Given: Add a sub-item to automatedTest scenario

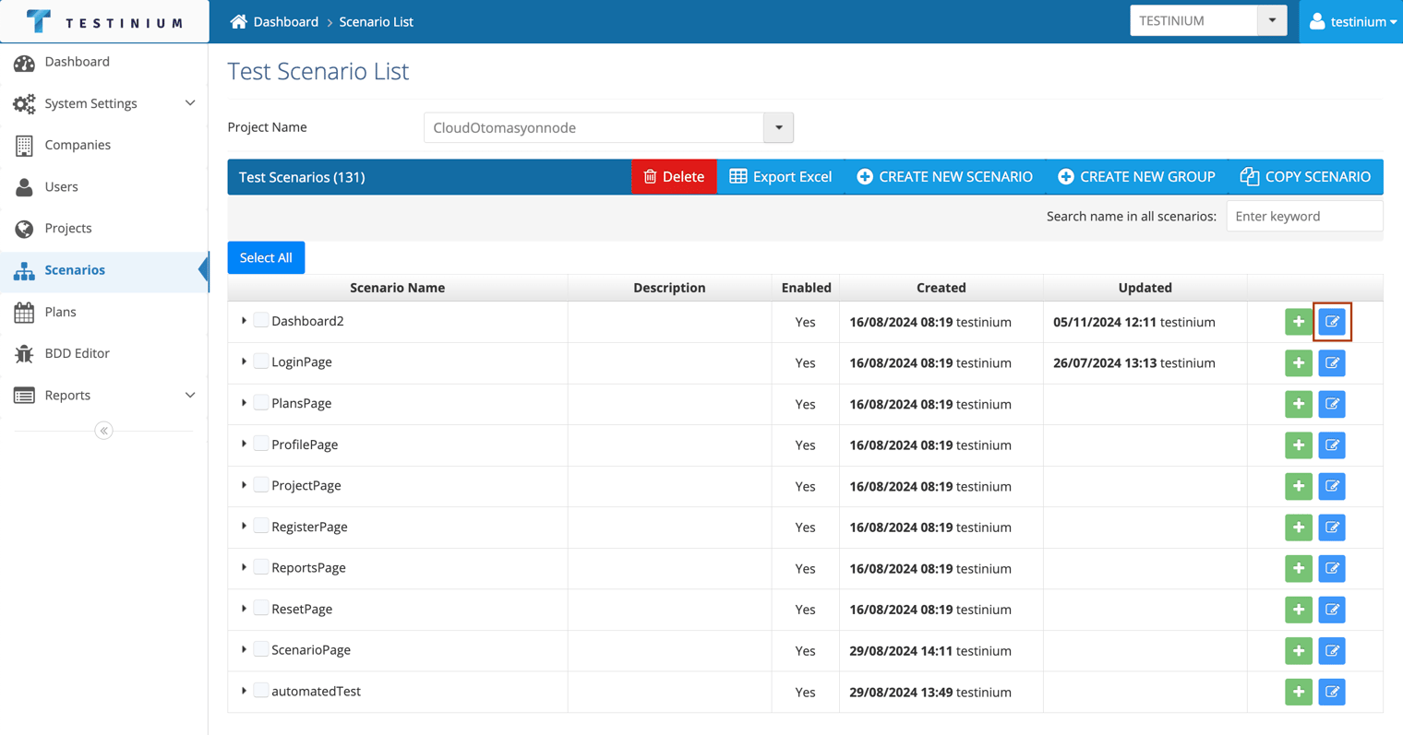Looking at the screenshot, I should [x=1298, y=692].
